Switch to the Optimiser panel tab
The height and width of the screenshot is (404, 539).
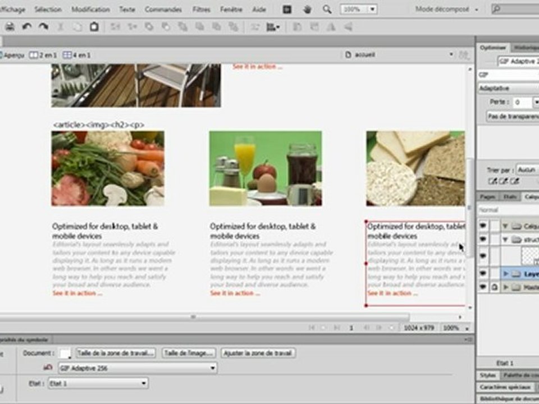[493, 48]
